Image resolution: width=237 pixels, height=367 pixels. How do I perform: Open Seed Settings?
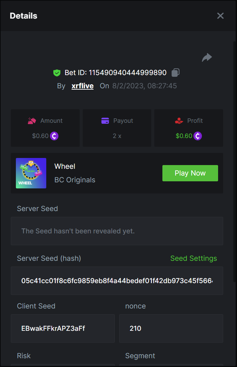pos(193,258)
